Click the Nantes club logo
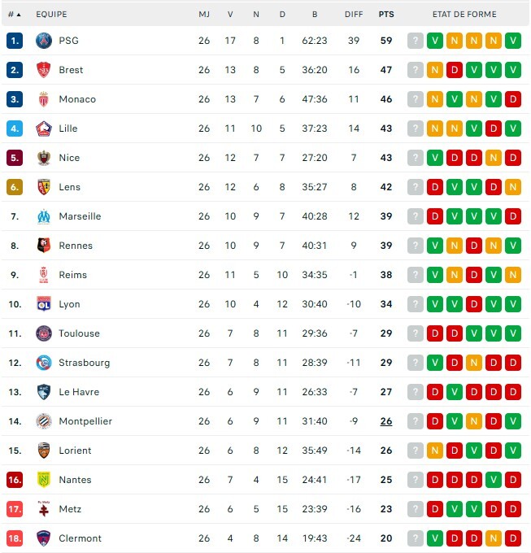Screen dimensions: 531x553 coord(44,480)
